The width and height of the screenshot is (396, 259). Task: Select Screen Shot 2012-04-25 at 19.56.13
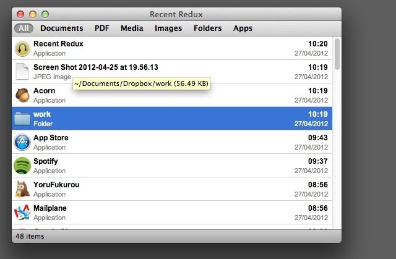[x=96, y=67]
